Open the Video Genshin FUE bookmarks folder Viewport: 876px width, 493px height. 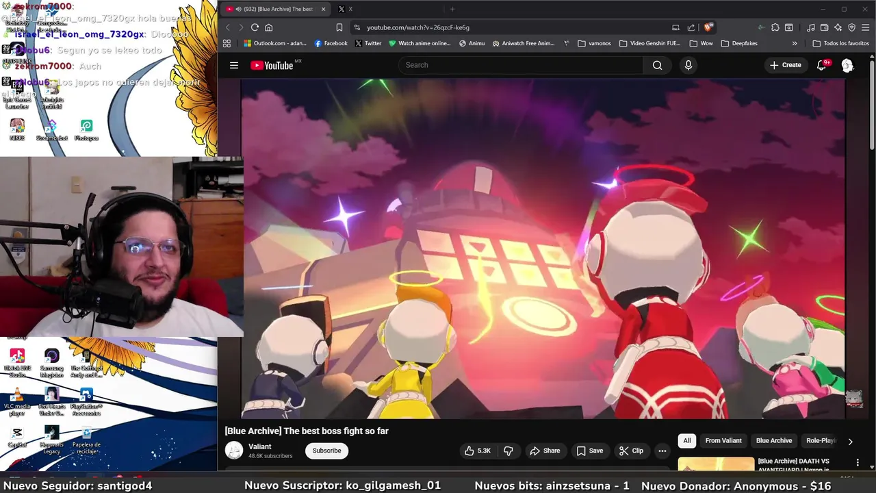tap(650, 43)
